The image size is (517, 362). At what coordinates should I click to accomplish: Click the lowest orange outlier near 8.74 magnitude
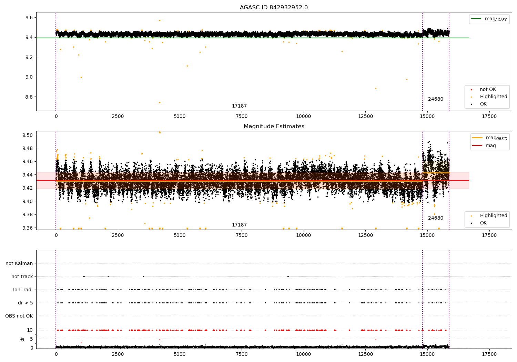160,102
